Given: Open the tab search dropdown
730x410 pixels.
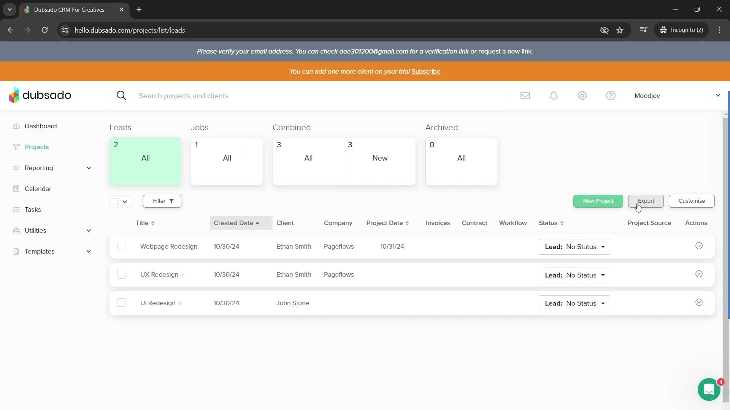Looking at the screenshot, I should 10,9.
